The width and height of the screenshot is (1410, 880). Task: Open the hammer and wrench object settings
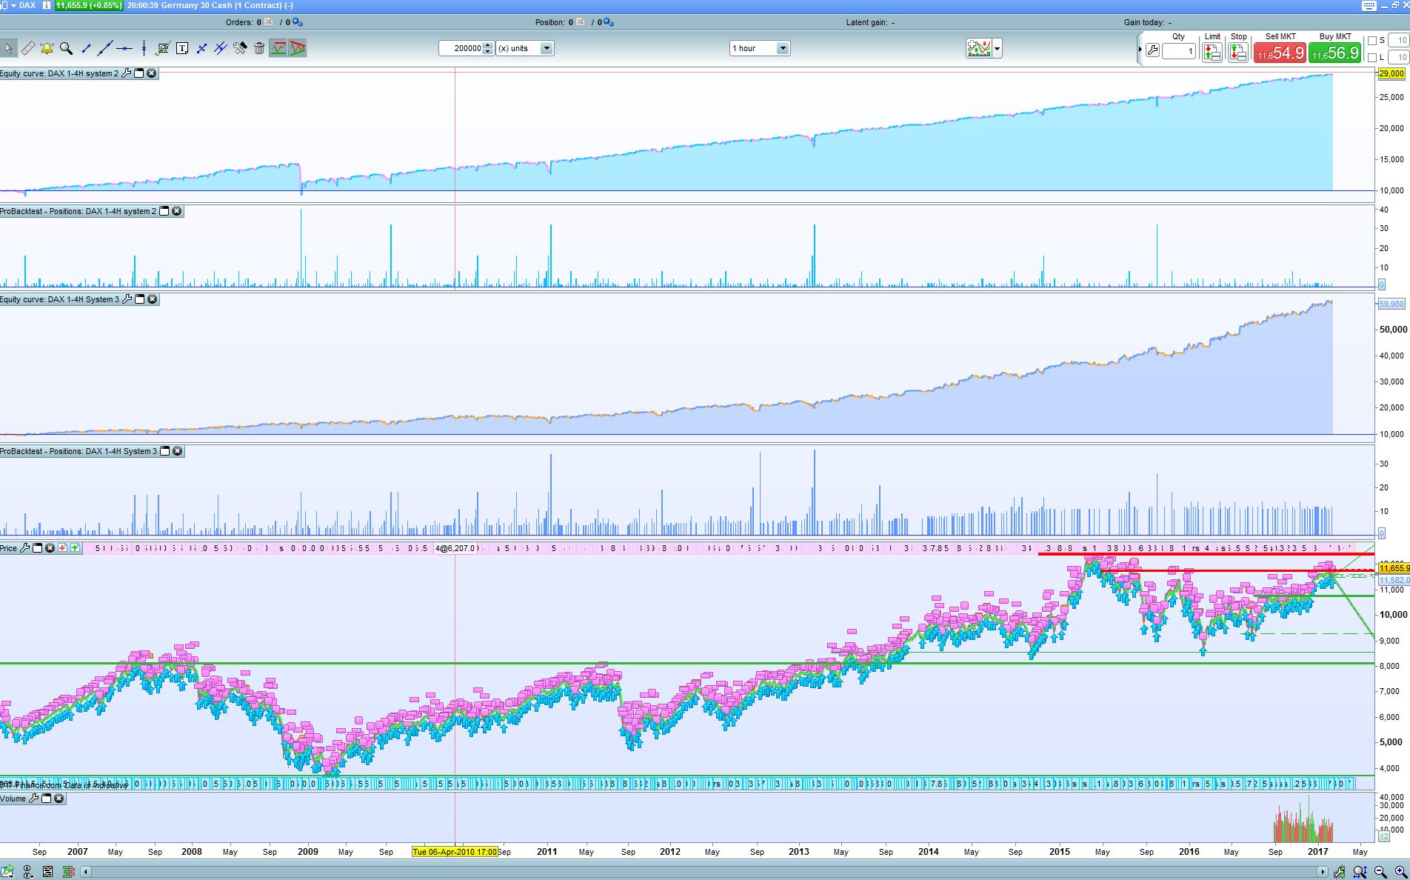(x=240, y=48)
